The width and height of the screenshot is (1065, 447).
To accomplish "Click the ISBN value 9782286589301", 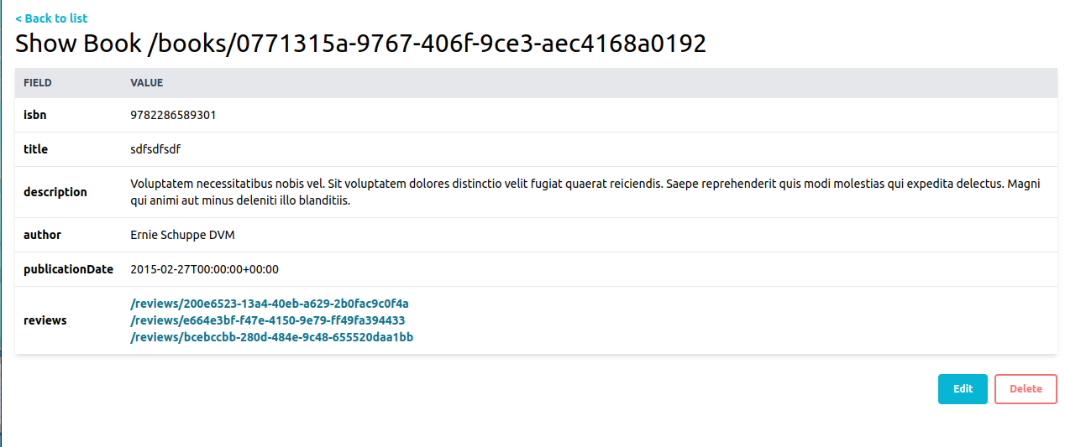I will tap(173, 115).
